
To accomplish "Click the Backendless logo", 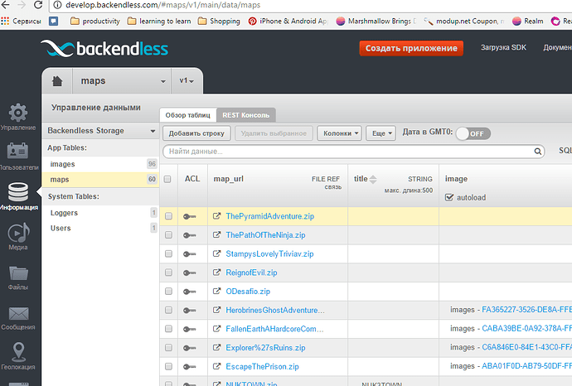I will coord(104,49).
